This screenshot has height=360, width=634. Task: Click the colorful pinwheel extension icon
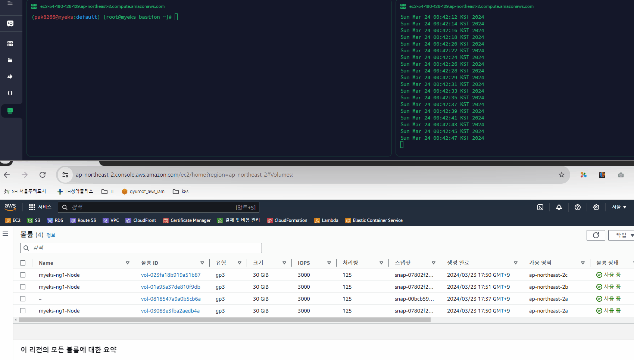(x=584, y=175)
